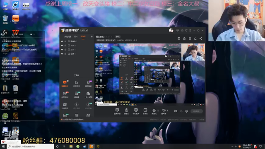Open the Windows Start menu
The height and width of the screenshot is (149, 265).
[x=3, y=146]
